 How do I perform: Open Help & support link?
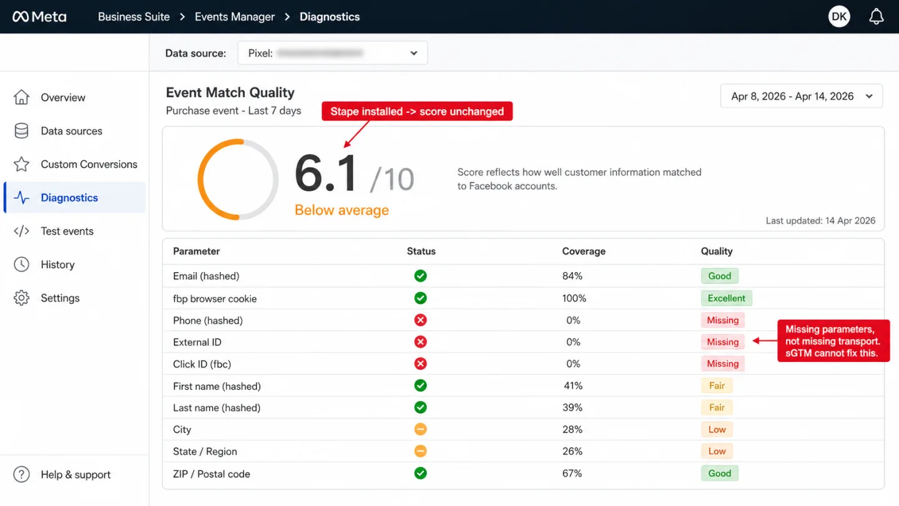pos(75,474)
